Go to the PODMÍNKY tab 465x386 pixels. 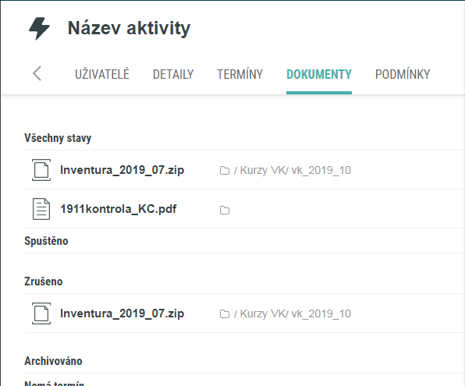click(x=403, y=74)
